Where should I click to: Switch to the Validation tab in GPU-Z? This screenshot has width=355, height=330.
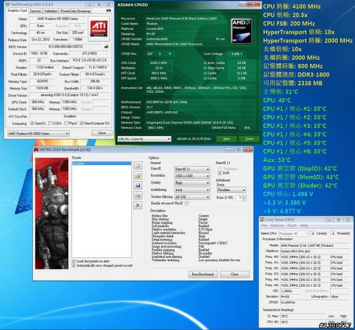tap(50, 11)
